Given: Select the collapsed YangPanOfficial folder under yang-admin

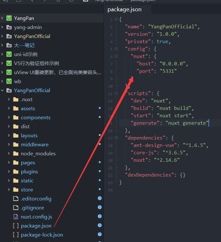Looking at the screenshot, I should point(32,36).
